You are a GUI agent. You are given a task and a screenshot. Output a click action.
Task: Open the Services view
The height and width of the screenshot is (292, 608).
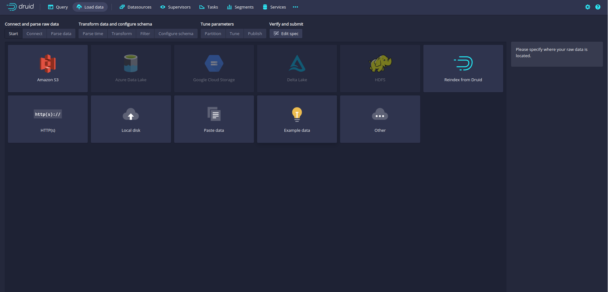274,7
